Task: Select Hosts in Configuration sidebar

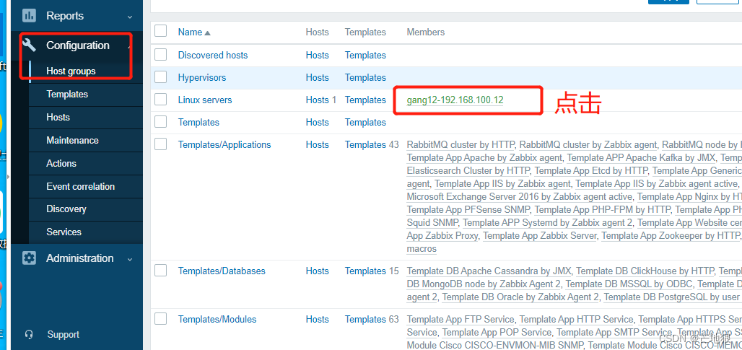Action: coord(58,118)
